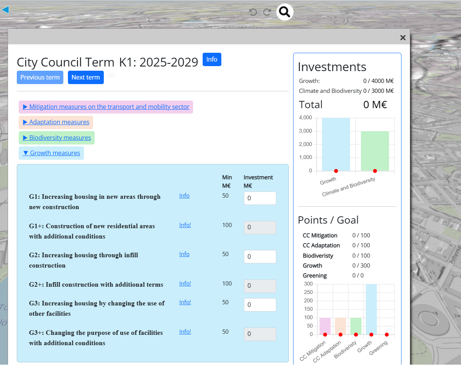461x370 pixels.
Task: Click the blue back arrow icon
Action: [5, 10]
